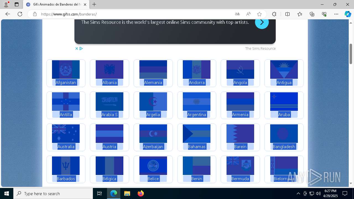Open a new tab

[94, 4]
